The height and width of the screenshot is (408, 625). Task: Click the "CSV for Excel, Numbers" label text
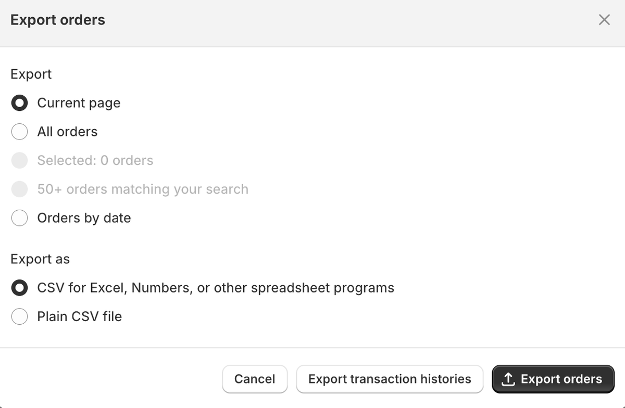point(216,288)
